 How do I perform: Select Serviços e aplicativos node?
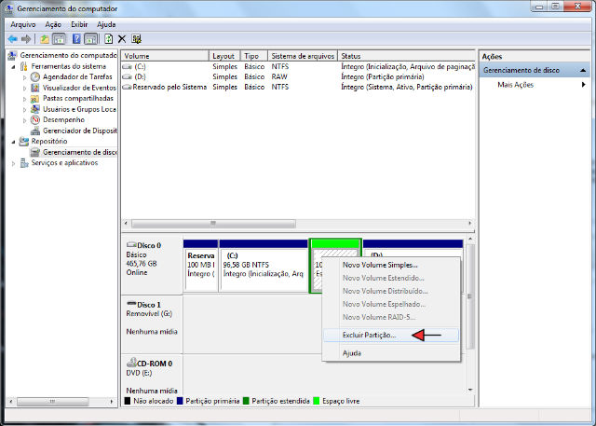pos(64,163)
